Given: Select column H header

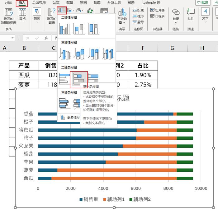Looking at the screenshot, I should click(202, 48).
